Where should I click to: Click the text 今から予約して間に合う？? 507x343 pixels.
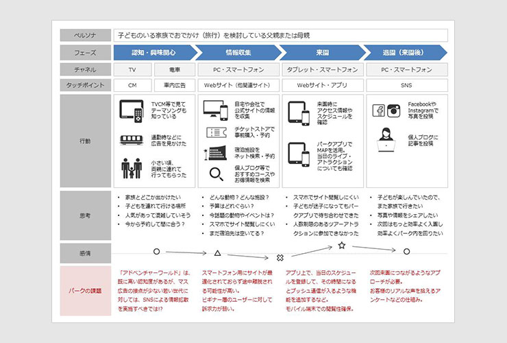coord(156,224)
